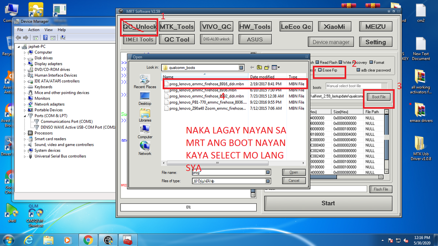The width and height of the screenshot is (438, 246).
Task: Collapse the japhet-PC root node
Action: pos(19,47)
